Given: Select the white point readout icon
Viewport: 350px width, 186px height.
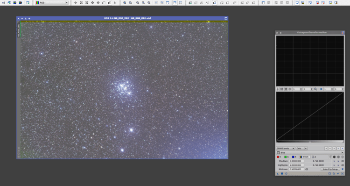Looking at the screenshot, I should tap(343, 157).
